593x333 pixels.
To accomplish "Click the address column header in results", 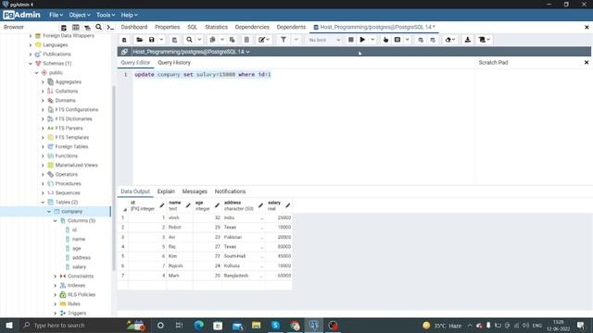I will [x=243, y=205].
